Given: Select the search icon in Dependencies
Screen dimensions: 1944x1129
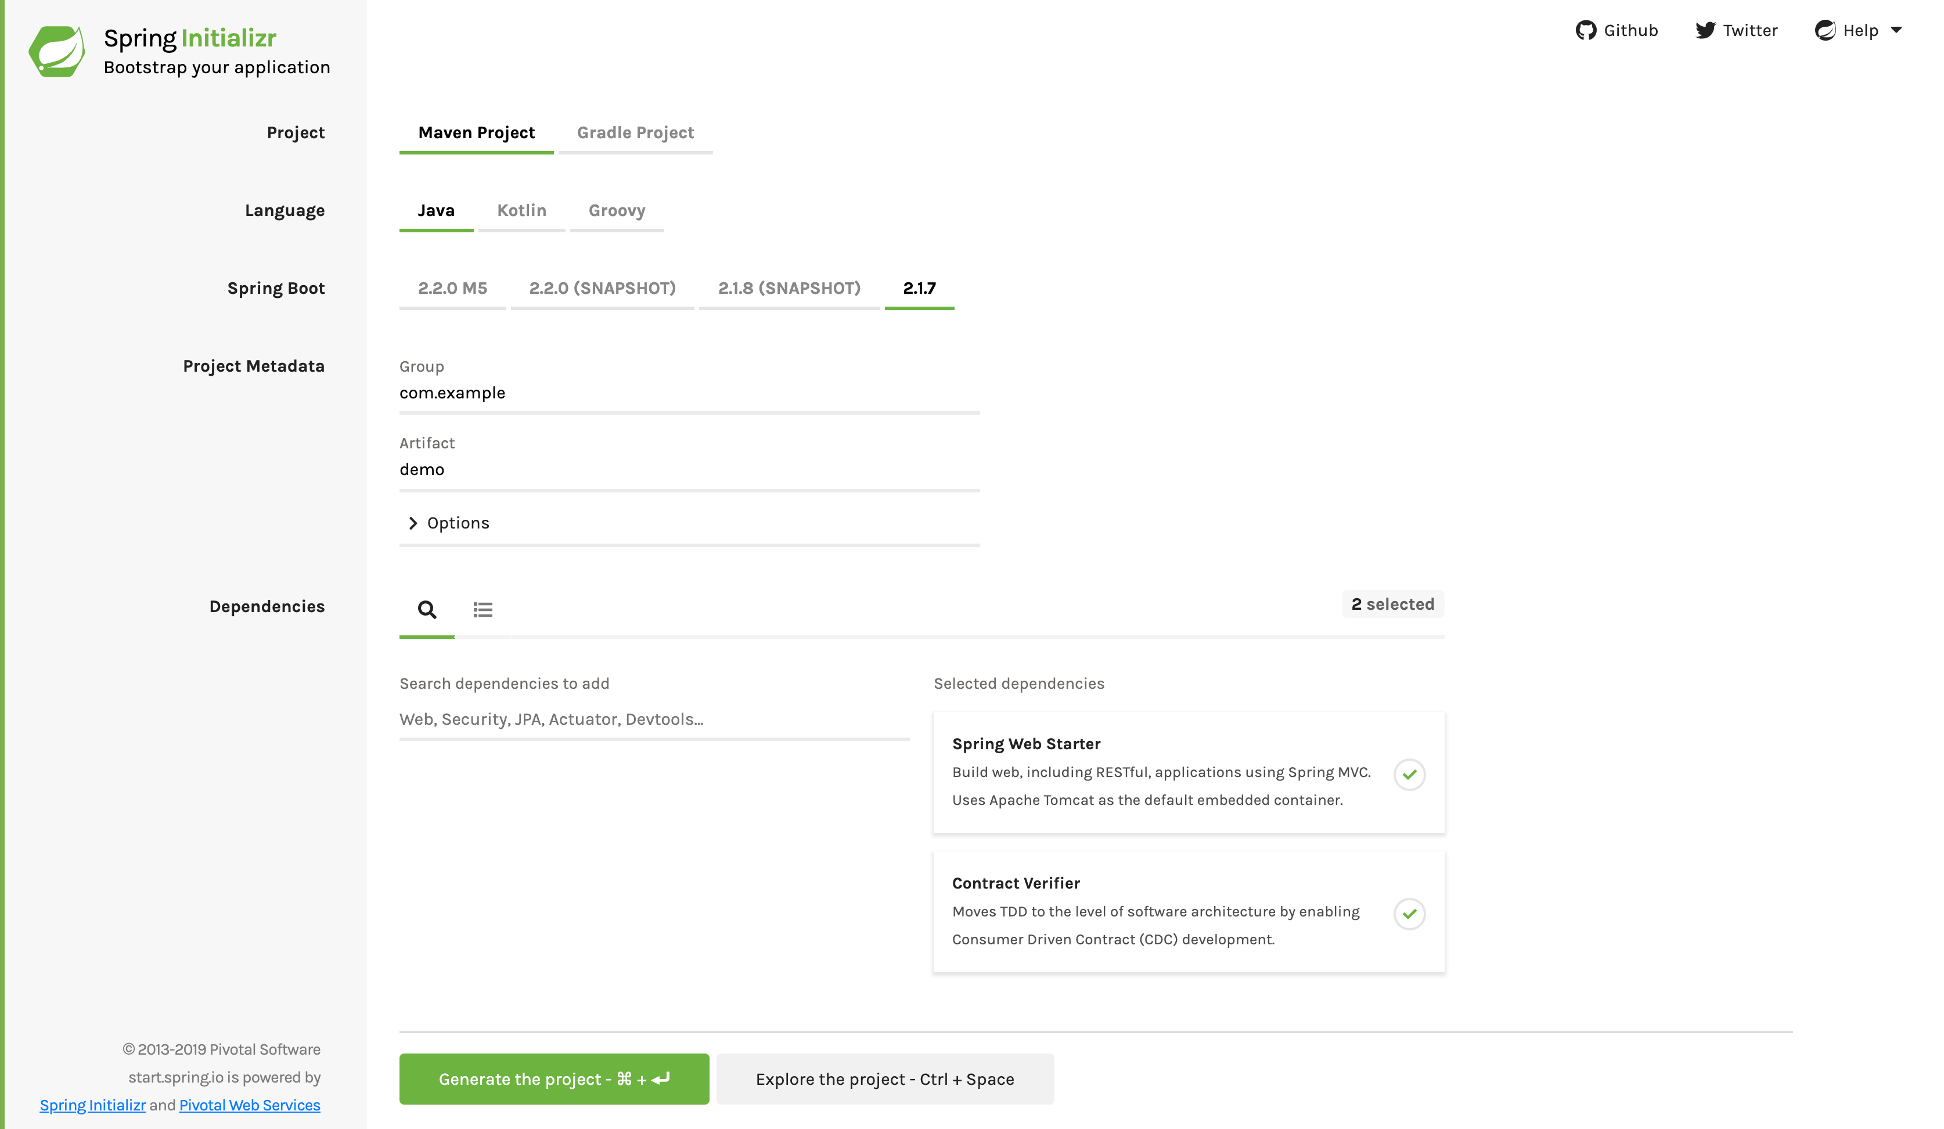Looking at the screenshot, I should (x=427, y=610).
